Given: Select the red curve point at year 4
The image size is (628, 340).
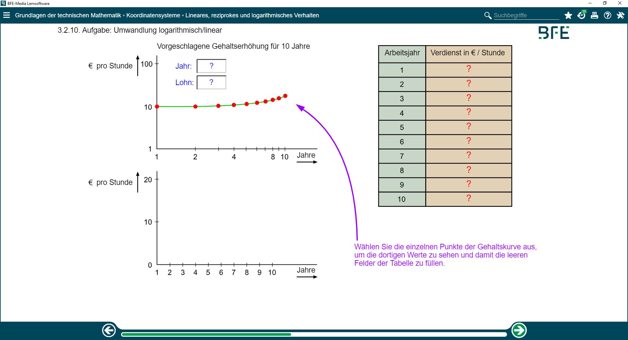Looking at the screenshot, I should [234, 105].
